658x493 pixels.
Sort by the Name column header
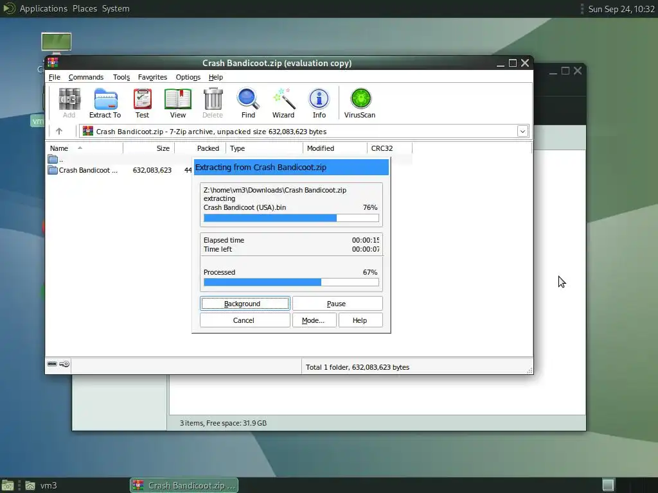tap(84, 148)
